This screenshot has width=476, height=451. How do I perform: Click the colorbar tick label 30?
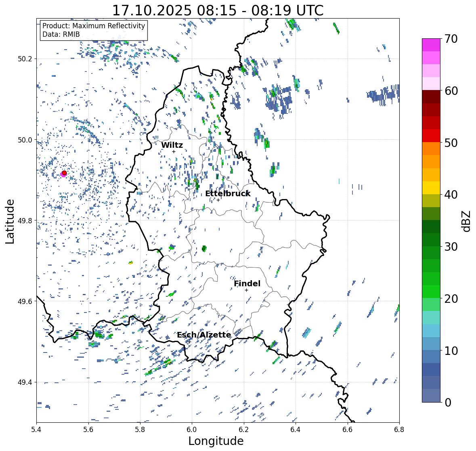[451, 247]
